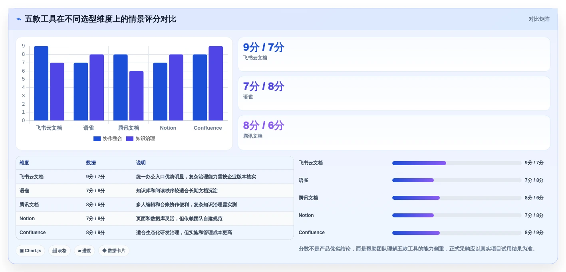Click the 五款工具 title heading

(100, 19)
